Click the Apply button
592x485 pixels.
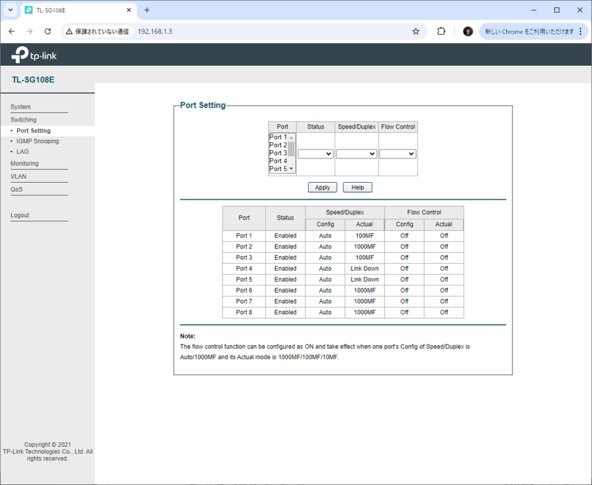(x=323, y=187)
